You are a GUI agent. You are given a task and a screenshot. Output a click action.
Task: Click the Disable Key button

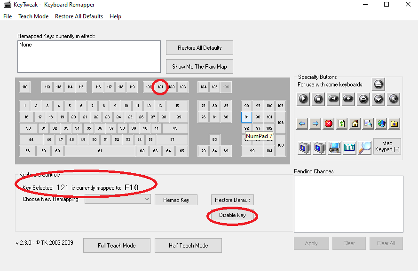232,215
